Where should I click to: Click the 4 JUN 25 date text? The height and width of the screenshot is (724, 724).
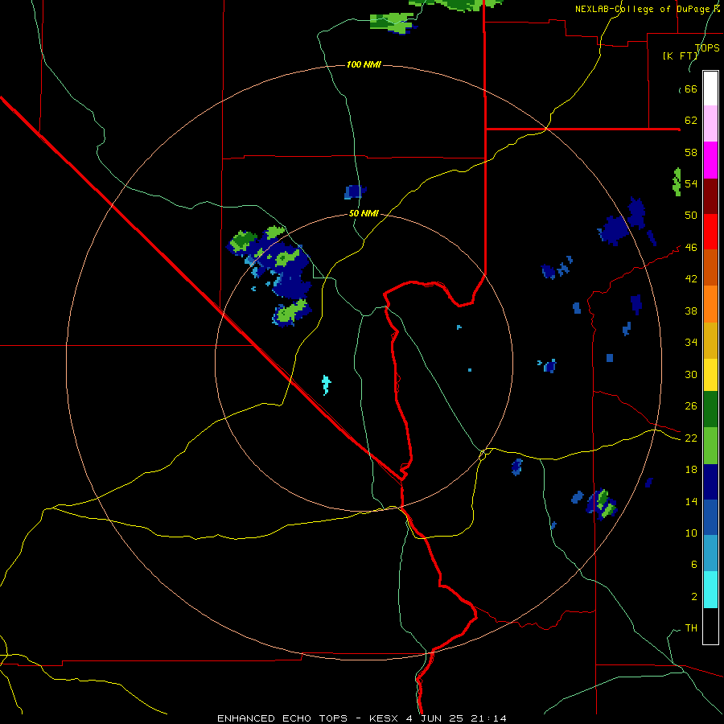(436, 718)
